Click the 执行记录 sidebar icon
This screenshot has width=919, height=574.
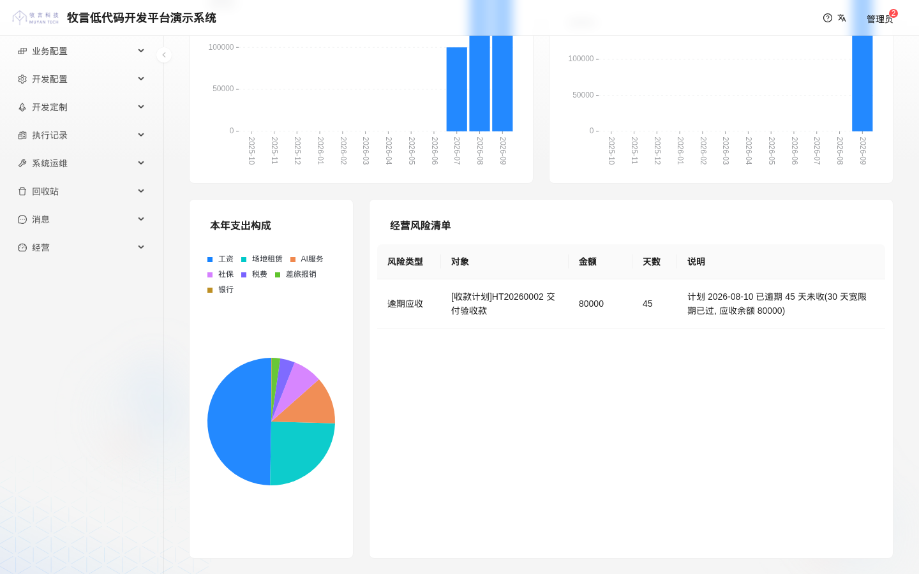(x=22, y=135)
